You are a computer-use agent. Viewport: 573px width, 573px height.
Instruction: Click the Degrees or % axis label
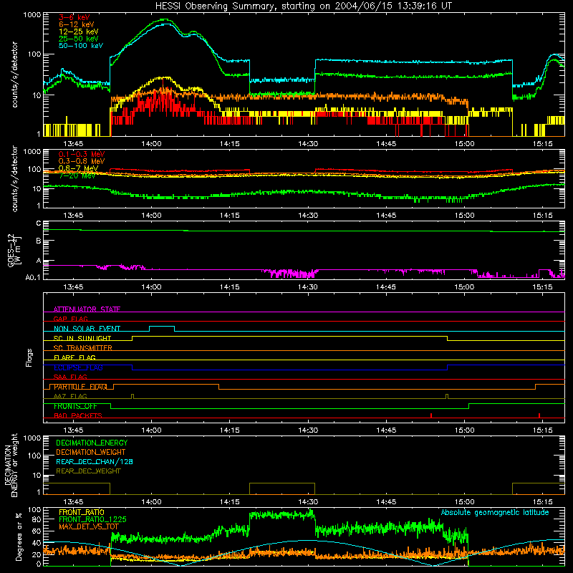pyautogui.click(x=19, y=536)
